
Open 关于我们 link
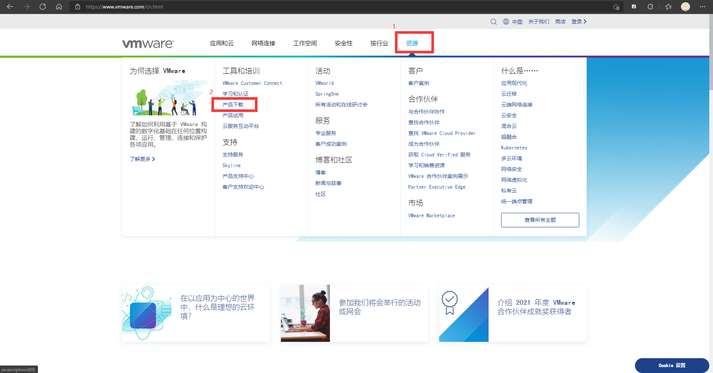[539, 22]
